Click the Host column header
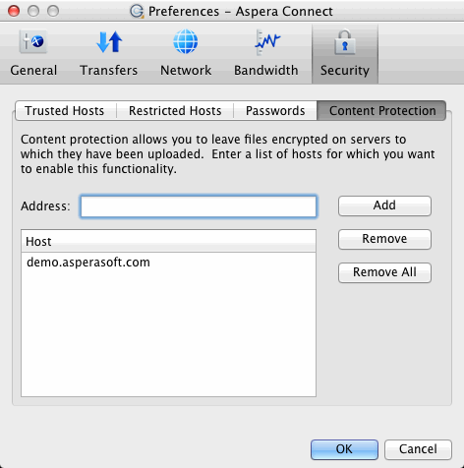 (x=168, y=241)
